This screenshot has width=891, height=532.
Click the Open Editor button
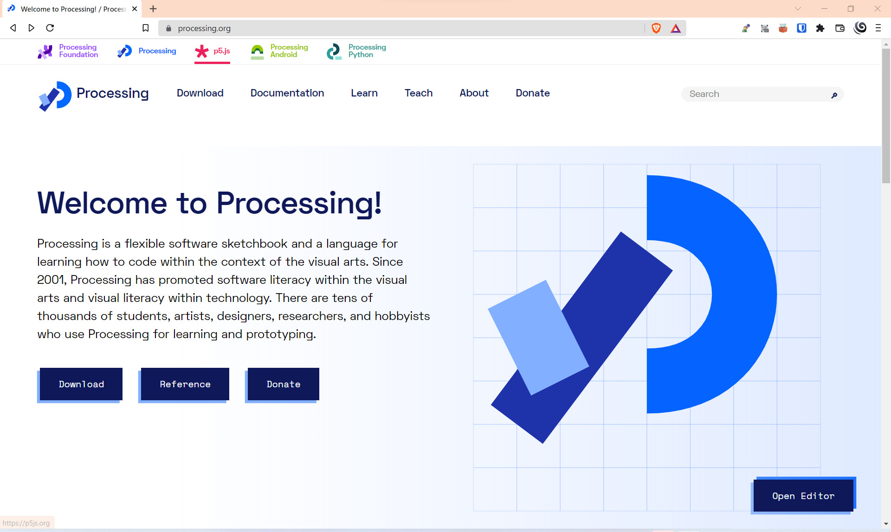tap(803, 496)
